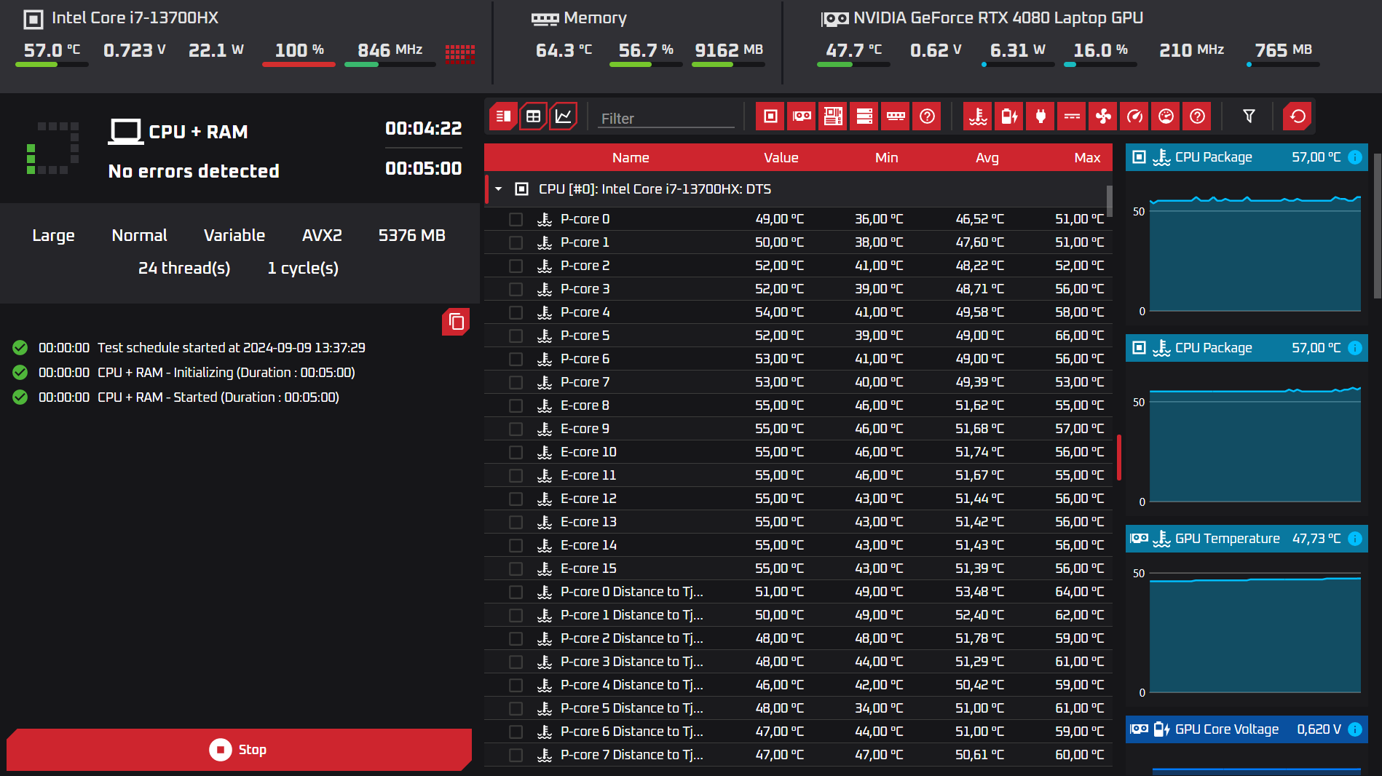This screenshot has width=1382, height=776.
Task: Check the E-core 8 checkbox
Action: (x=516, y=405)
